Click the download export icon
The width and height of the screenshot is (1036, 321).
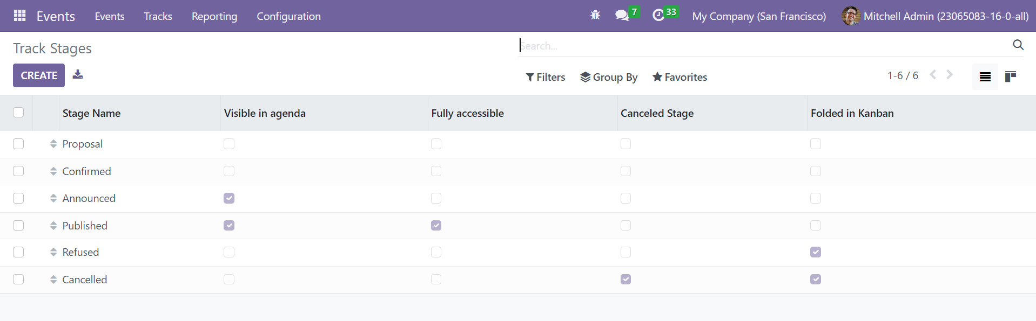click(78, 74)
